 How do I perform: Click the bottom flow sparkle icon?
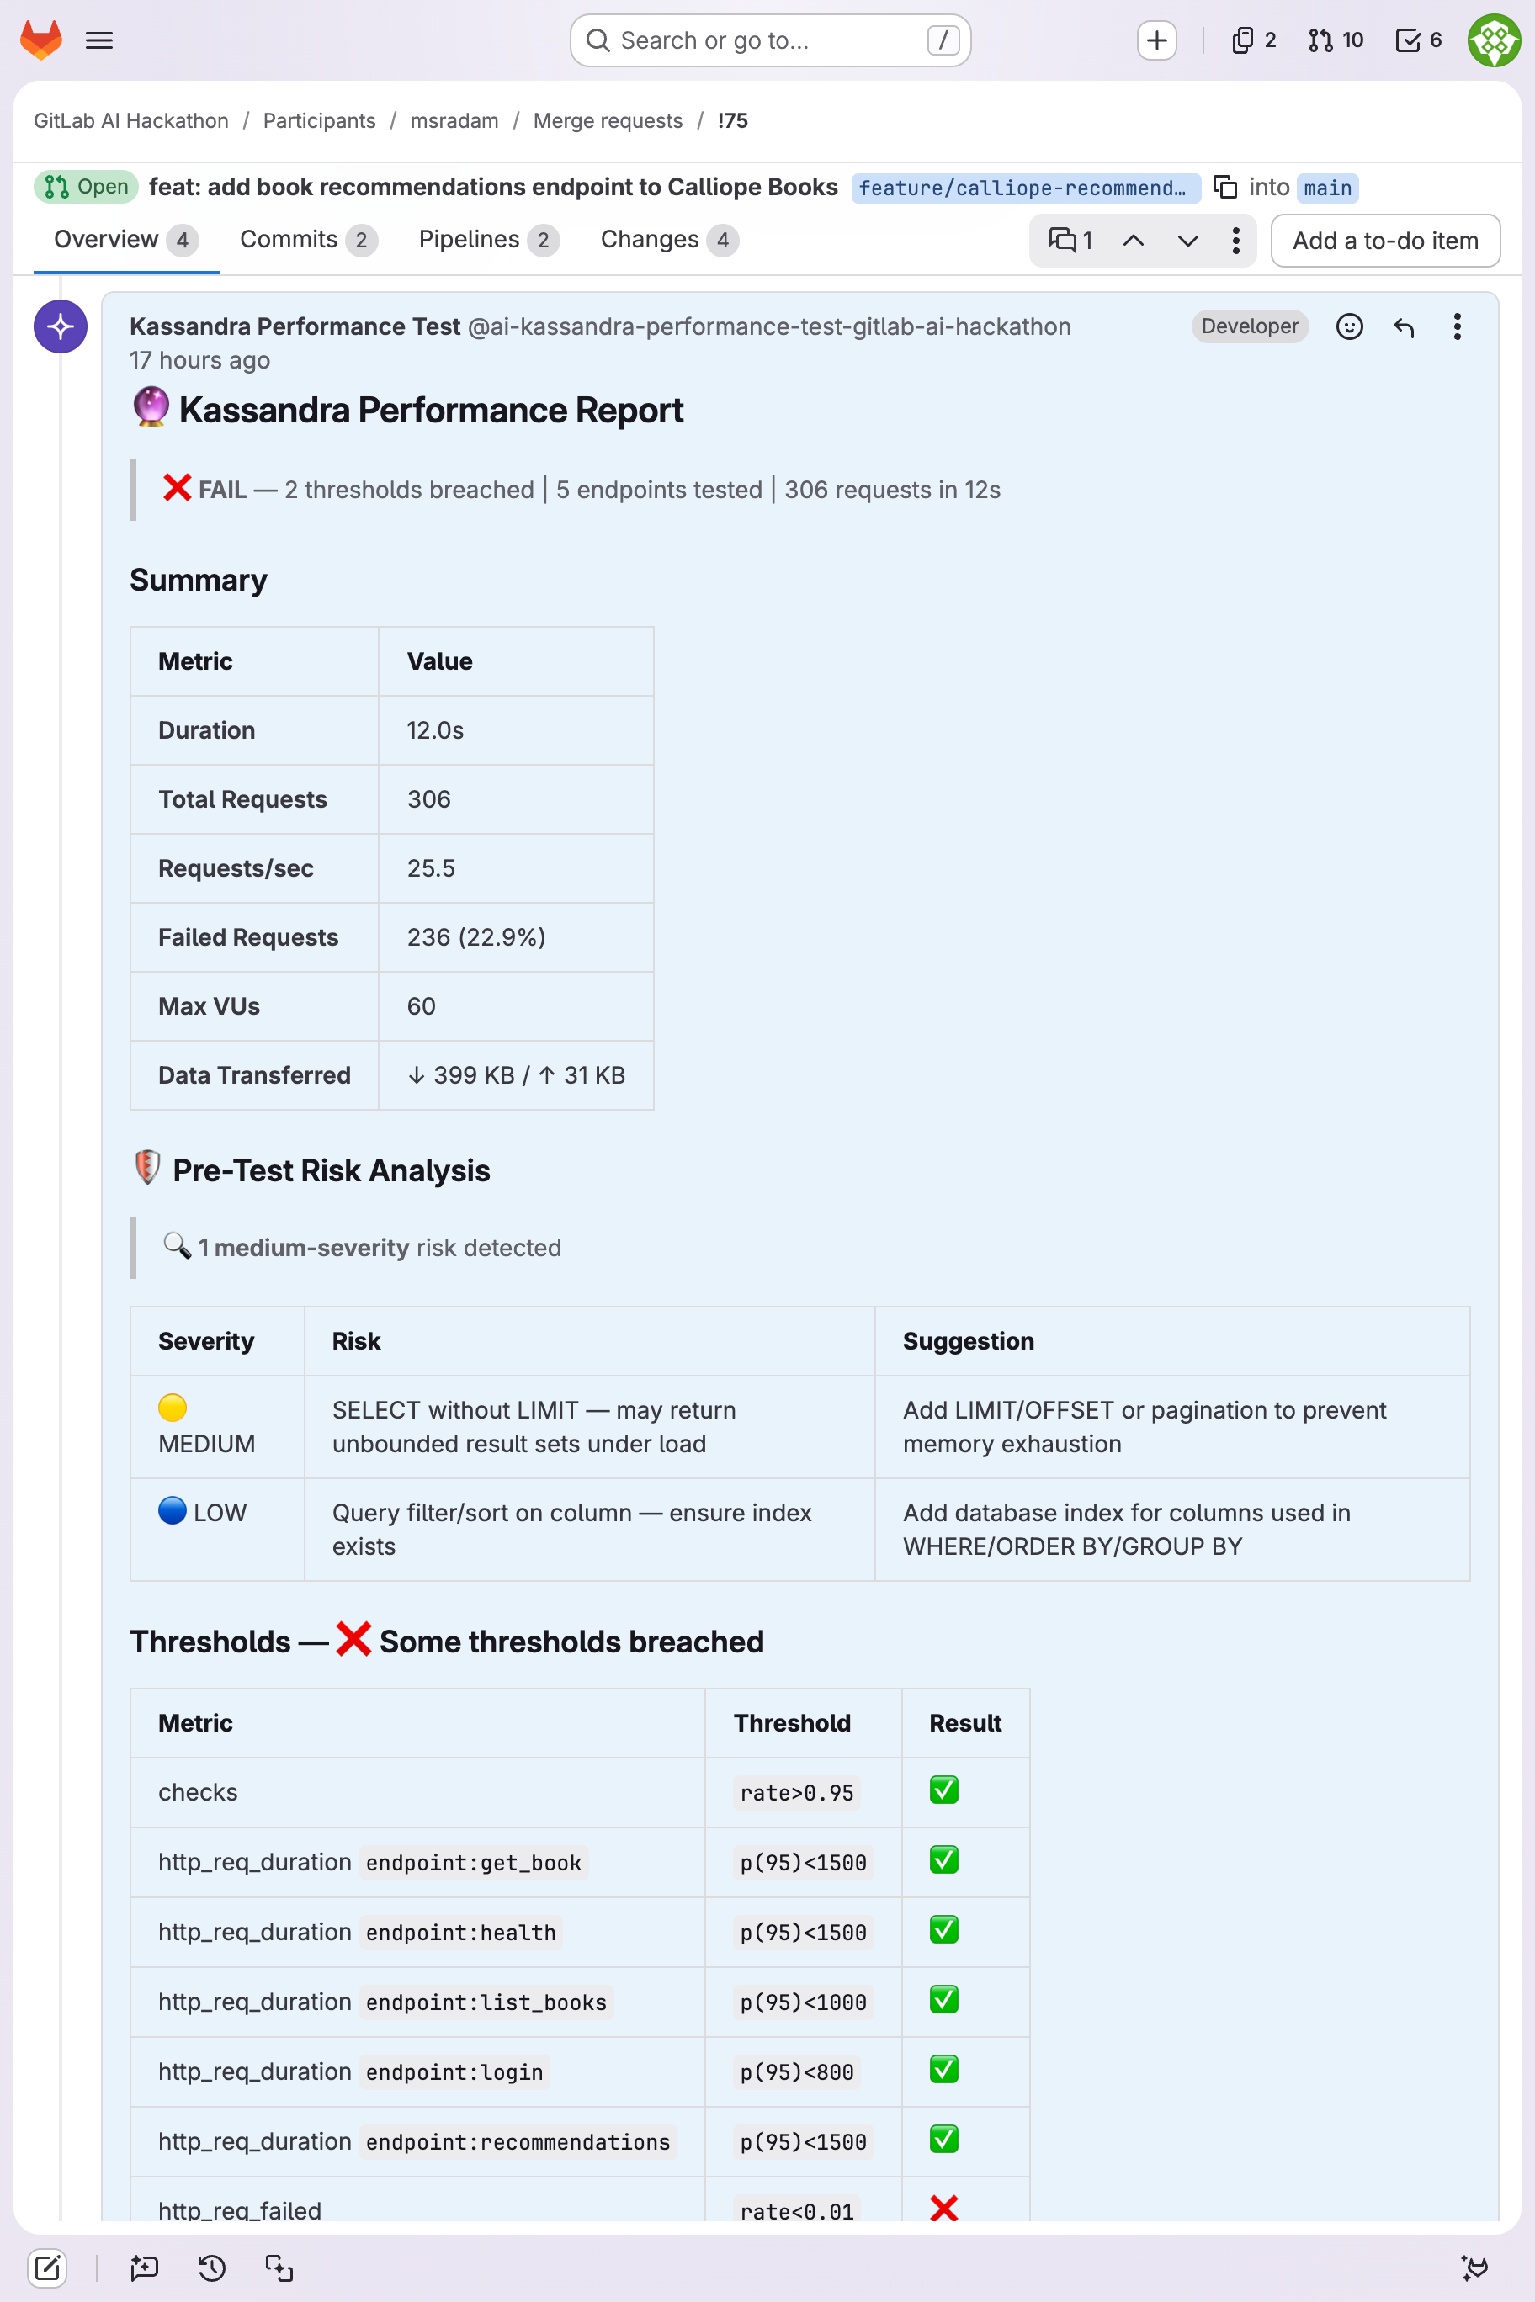pyautogui.click(x=279, y=2268)
